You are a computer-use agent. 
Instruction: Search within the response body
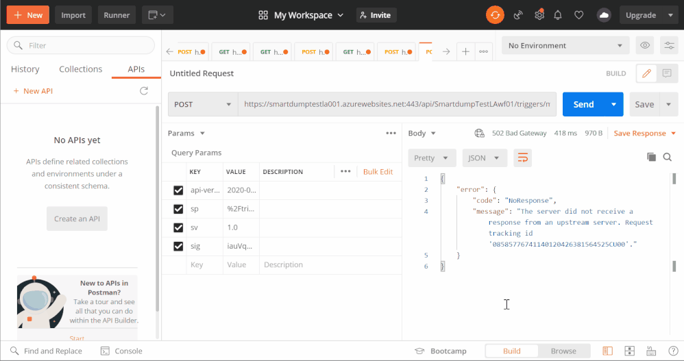[667, 157]
